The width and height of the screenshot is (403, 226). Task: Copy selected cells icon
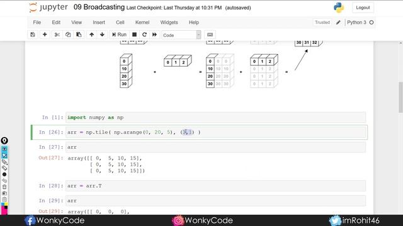click(x=68, y=35)
